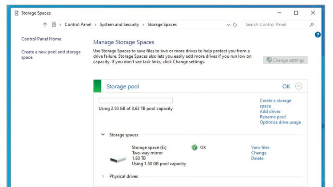
Task: Click the Optimize drive usage link
Action: (280, 122)
